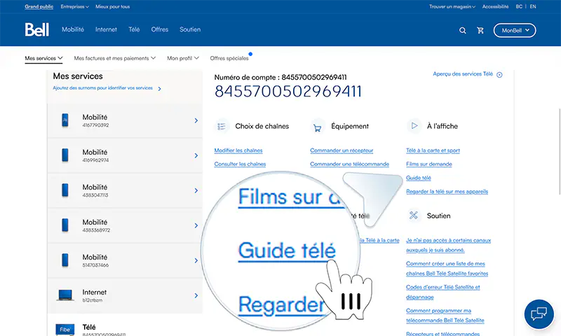Click Guide télé link in À l'affiche
The image size is (561, 336).
coord(419,178)
